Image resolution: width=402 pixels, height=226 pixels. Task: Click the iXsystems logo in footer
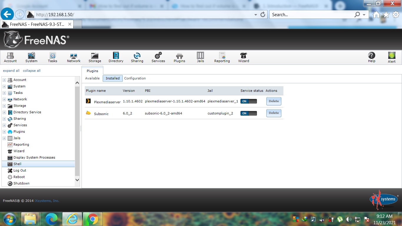pyautogui.click(x=384, y=200)
